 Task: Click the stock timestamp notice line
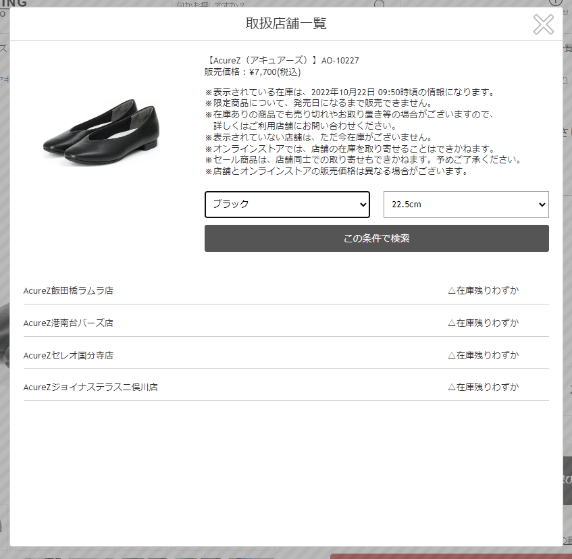click(350, 92)
